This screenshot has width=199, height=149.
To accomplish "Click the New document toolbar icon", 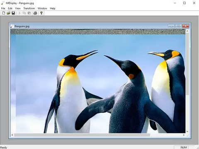I will tap(4, 13).
